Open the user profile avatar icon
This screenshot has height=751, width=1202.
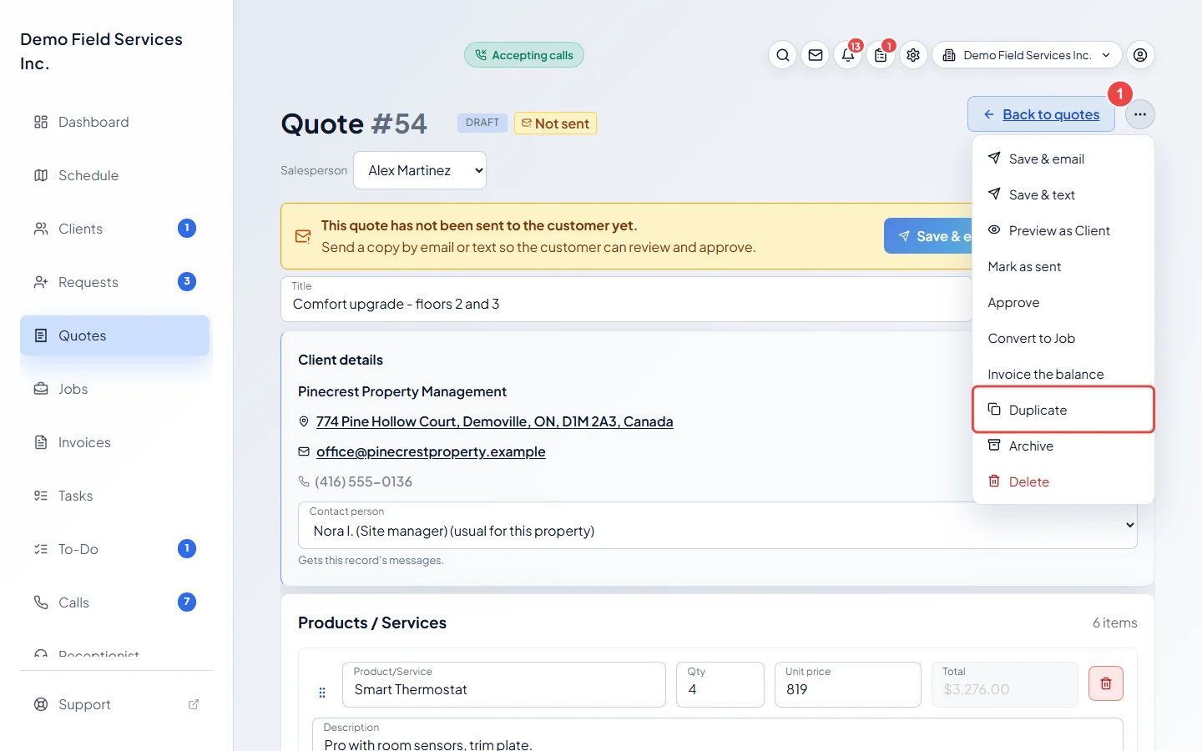click(1140, 55)
